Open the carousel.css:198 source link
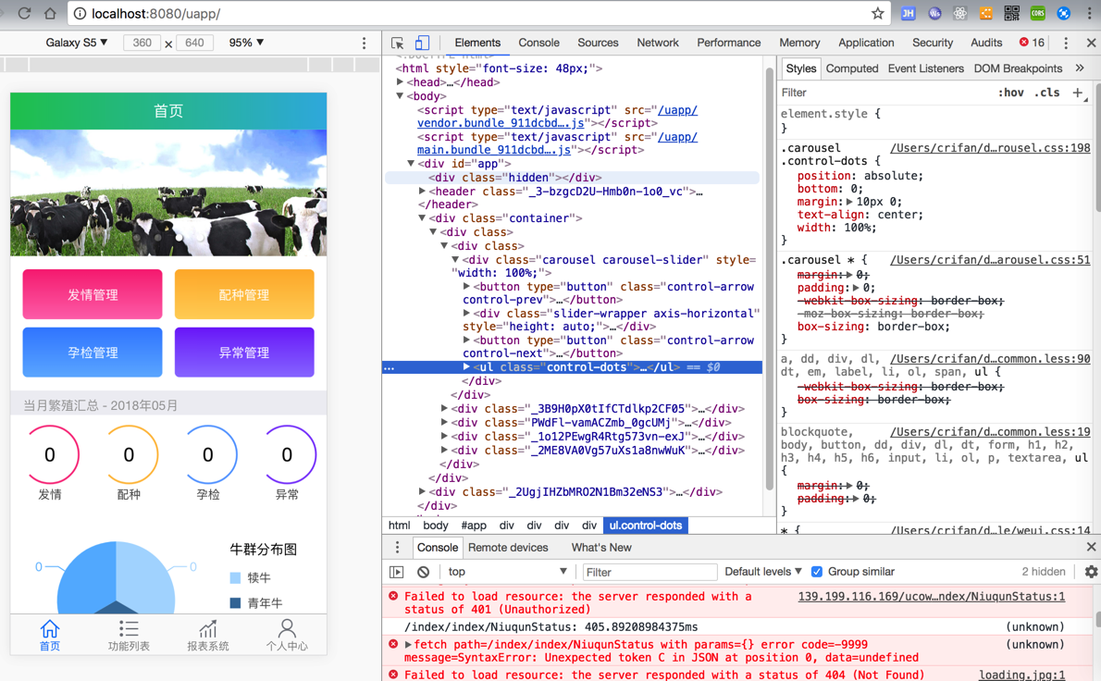The height and width of the screenshot is (681, 1101). (990, 148)
